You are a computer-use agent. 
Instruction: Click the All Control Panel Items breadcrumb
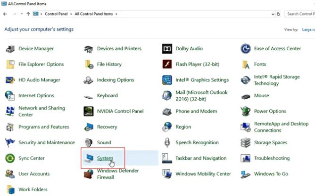pos(94,14)
